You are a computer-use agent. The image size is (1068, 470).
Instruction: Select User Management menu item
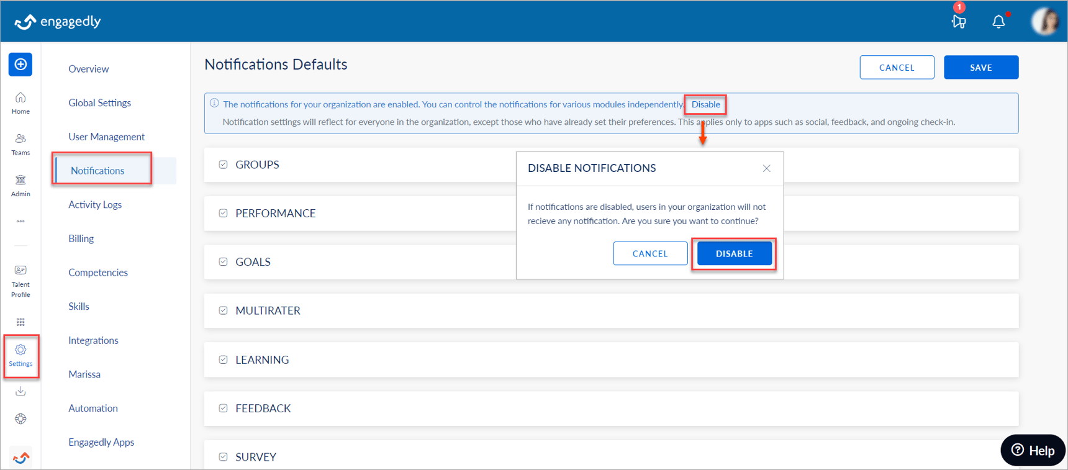coord(107,137)
